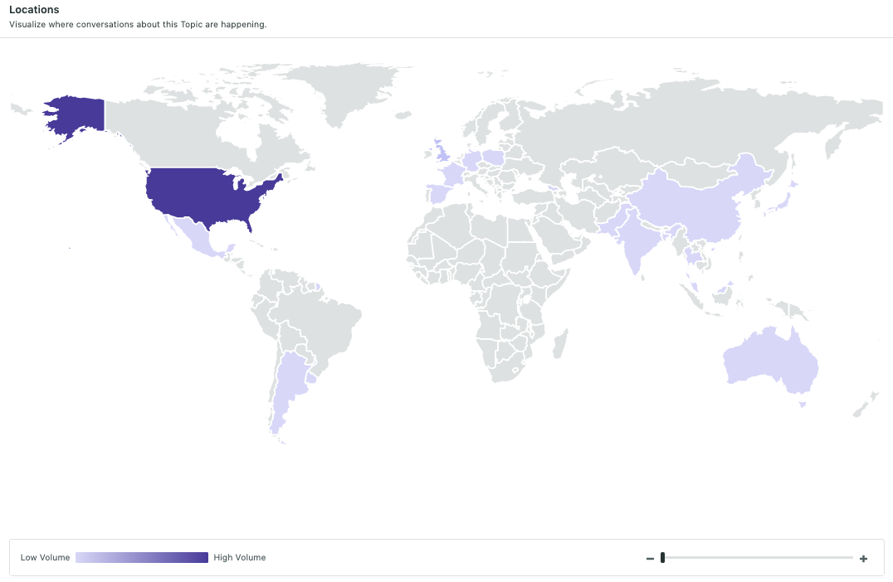Select Poland on the map
Screen dimensions: 893x582
tap(493, 157)
